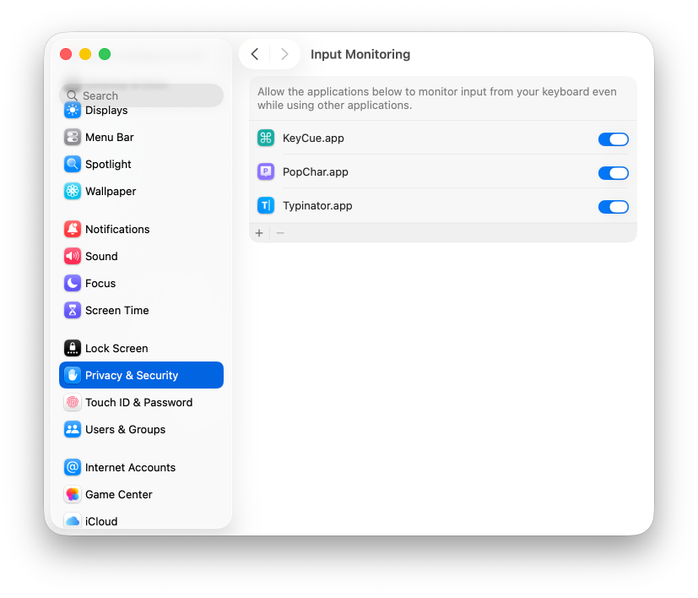Click the minus button to remove an app

coord(279,232)
